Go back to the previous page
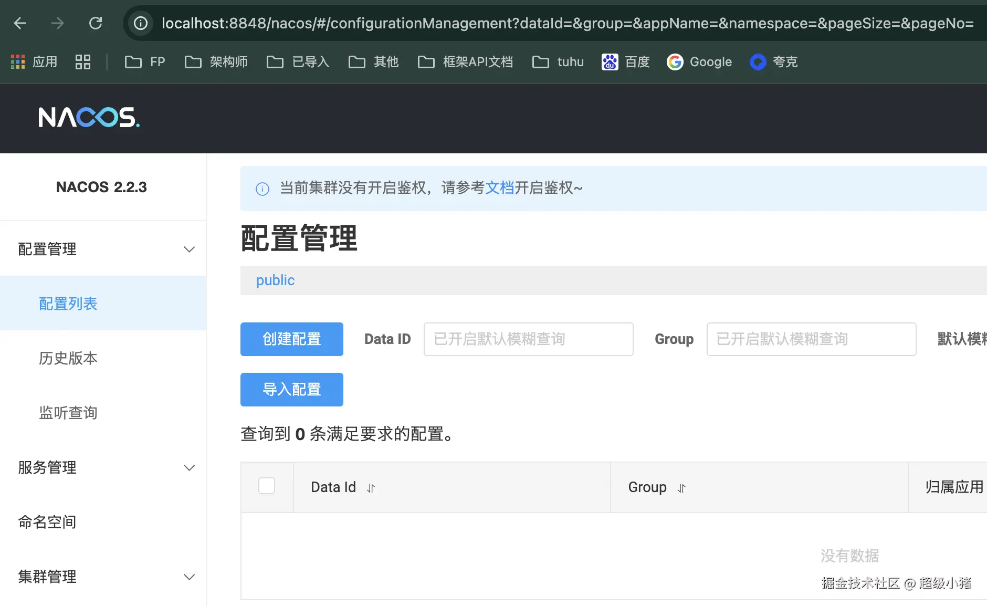This screenshot has height=606, width=987. click(x=20, y=23)
